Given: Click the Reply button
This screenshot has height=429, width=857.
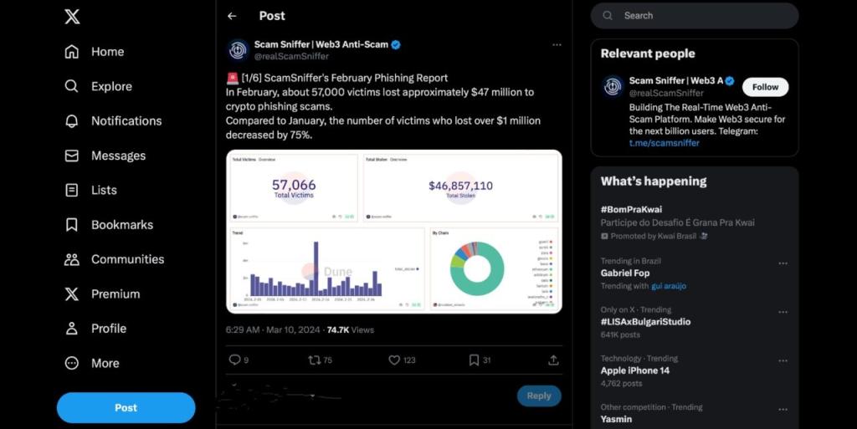Looking at the screenshot, I should [x=538, y=396].
